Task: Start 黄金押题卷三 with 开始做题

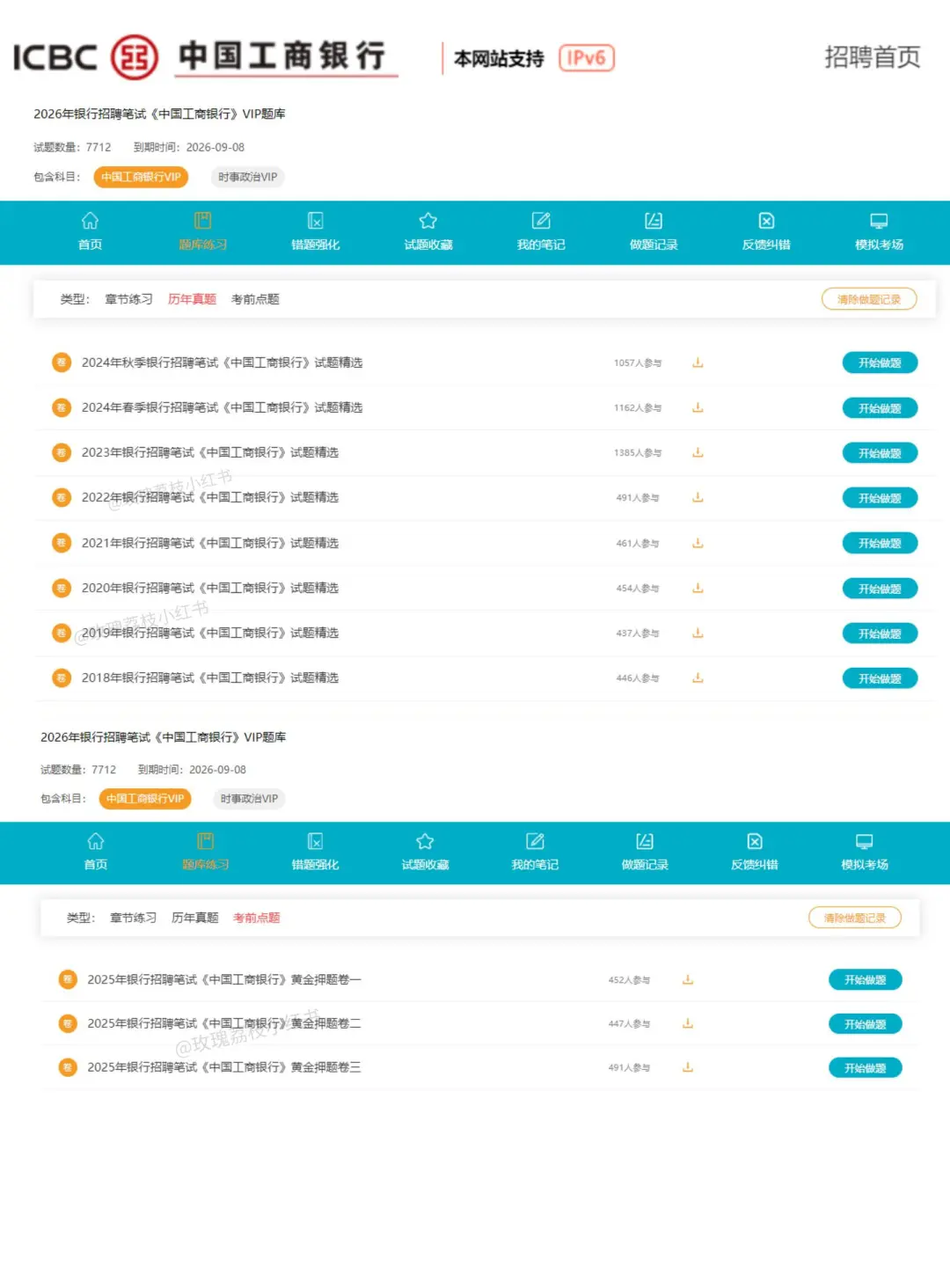Action: tap(866, 1068)
